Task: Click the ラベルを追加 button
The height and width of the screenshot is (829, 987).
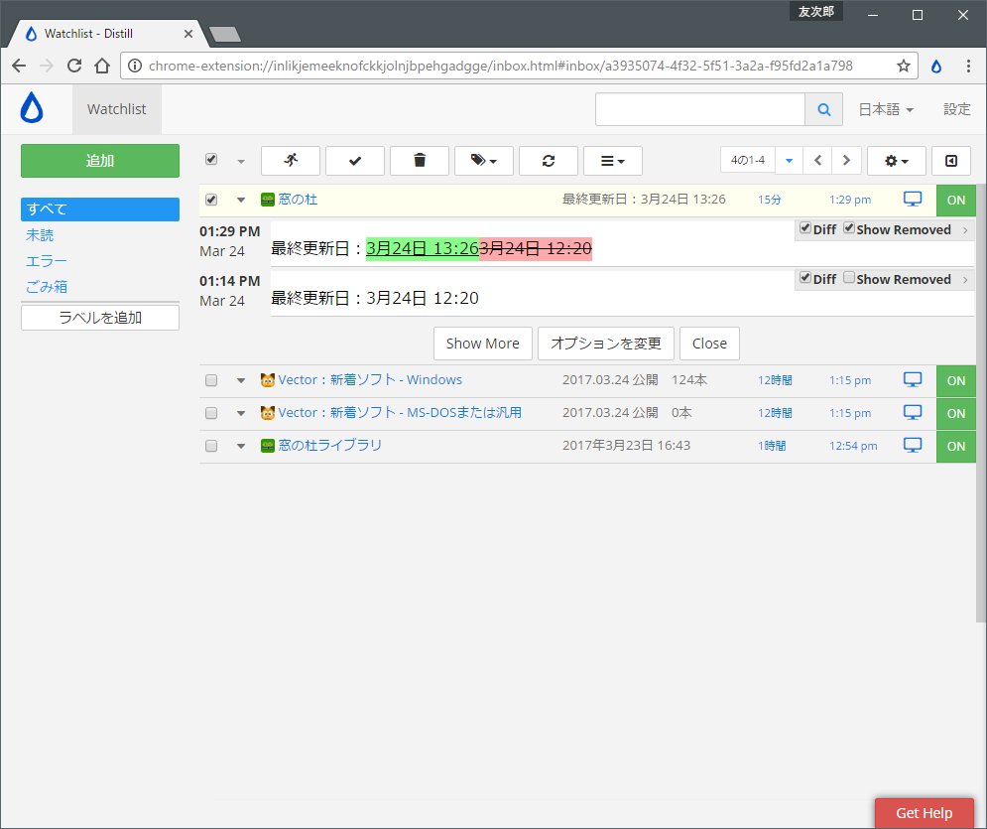Action: click(x=100, y=318)
